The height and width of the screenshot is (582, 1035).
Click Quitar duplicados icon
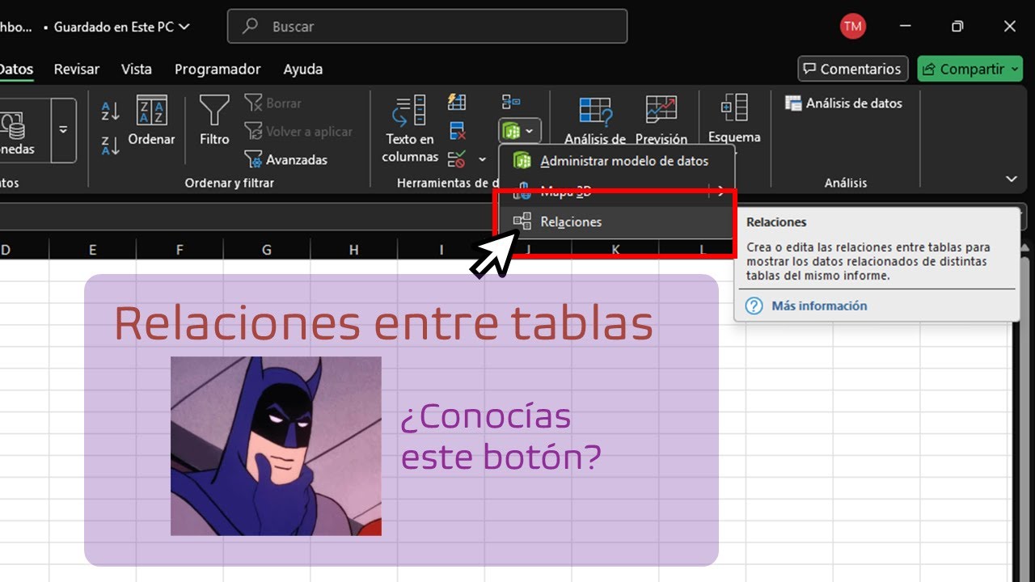[x=457, y=130]
